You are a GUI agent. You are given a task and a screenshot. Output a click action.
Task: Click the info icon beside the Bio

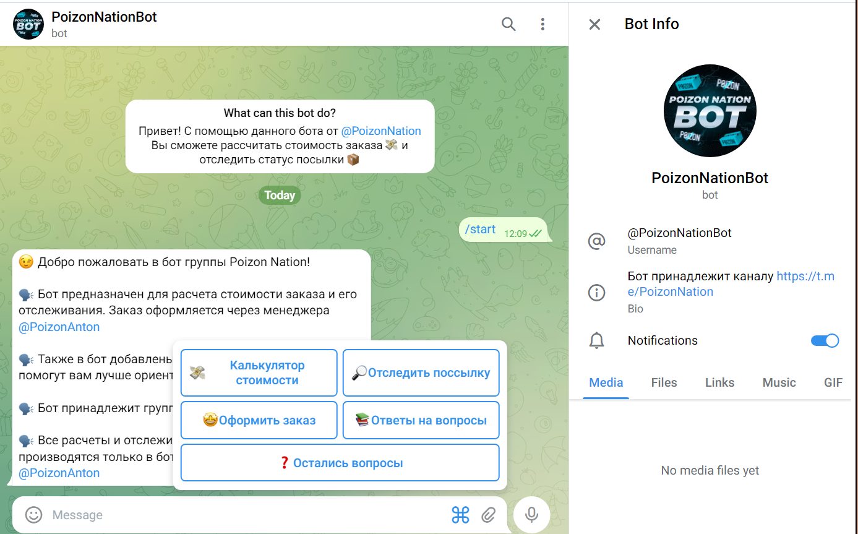tap(596, 292)
